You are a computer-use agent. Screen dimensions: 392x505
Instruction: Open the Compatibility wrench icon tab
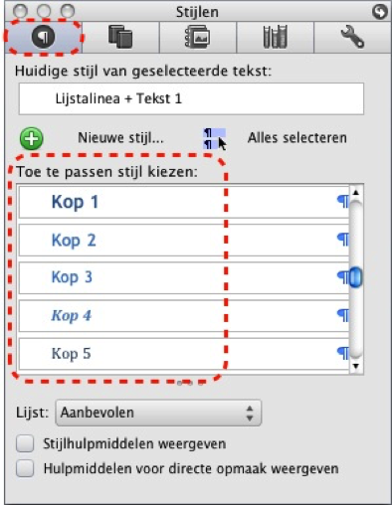coord(352,37)
